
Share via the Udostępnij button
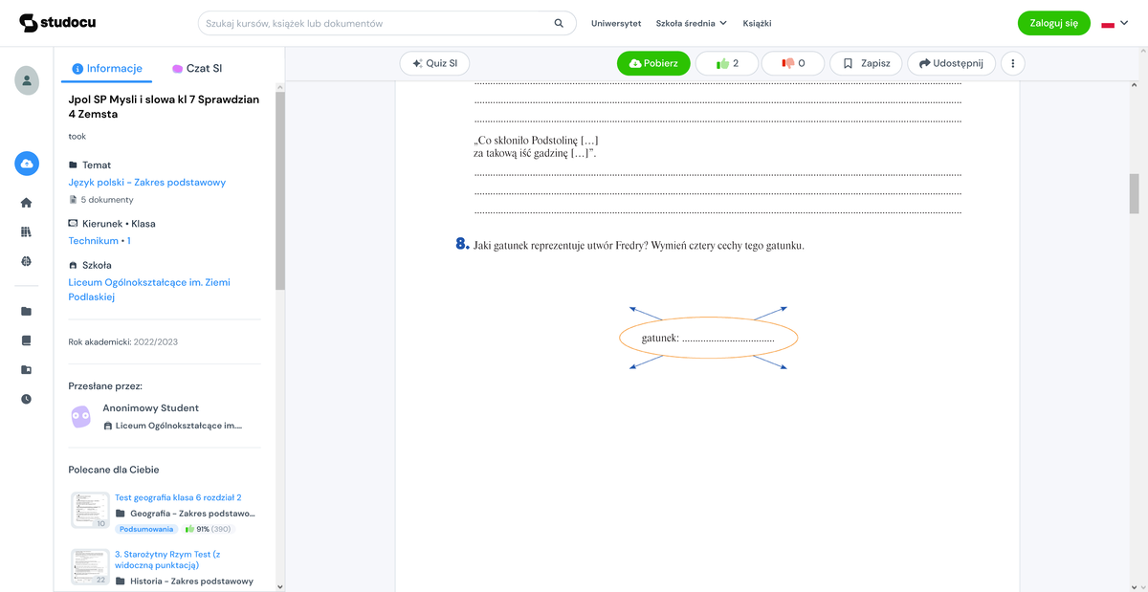click(x=951, y=63)
